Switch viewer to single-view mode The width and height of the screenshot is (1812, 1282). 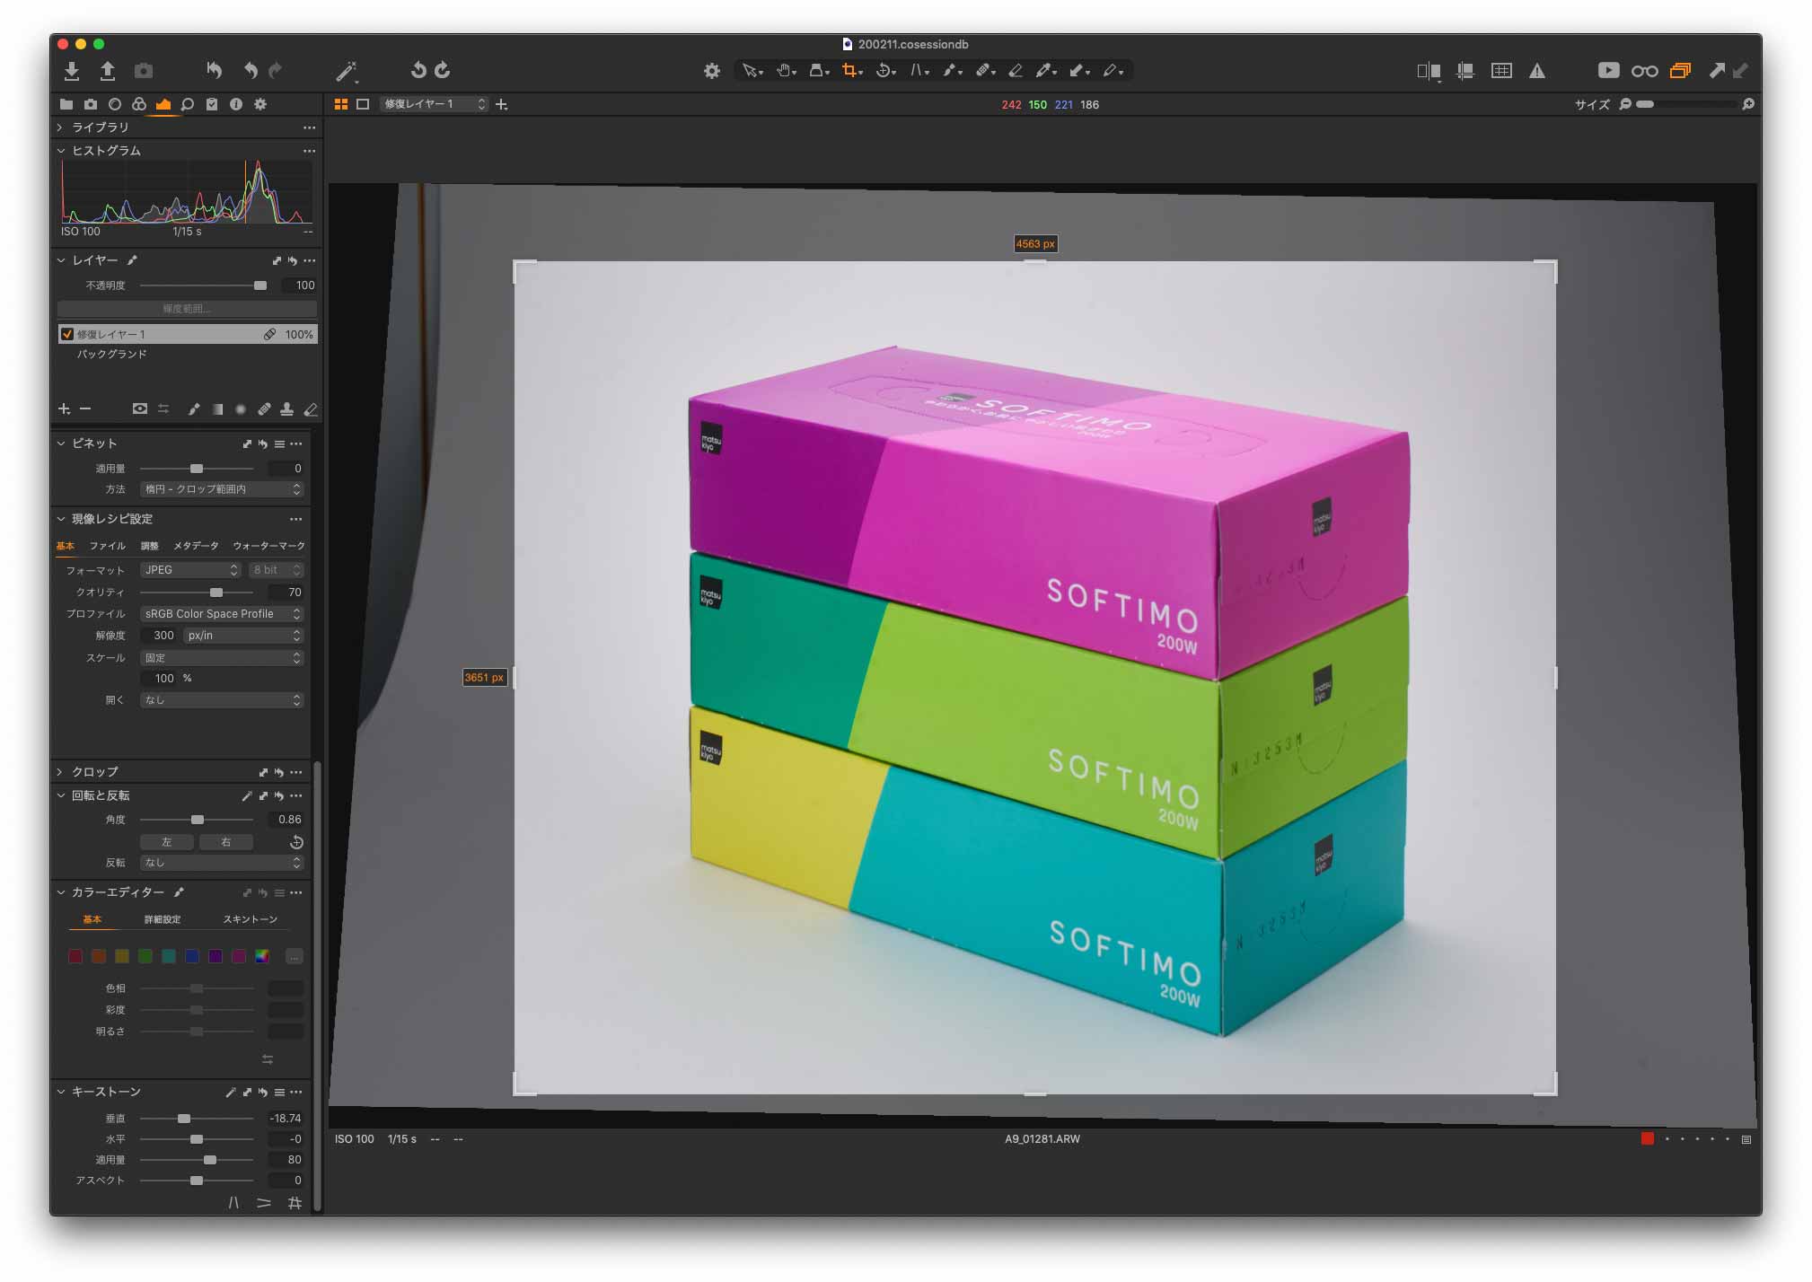[x=363, y=104]
